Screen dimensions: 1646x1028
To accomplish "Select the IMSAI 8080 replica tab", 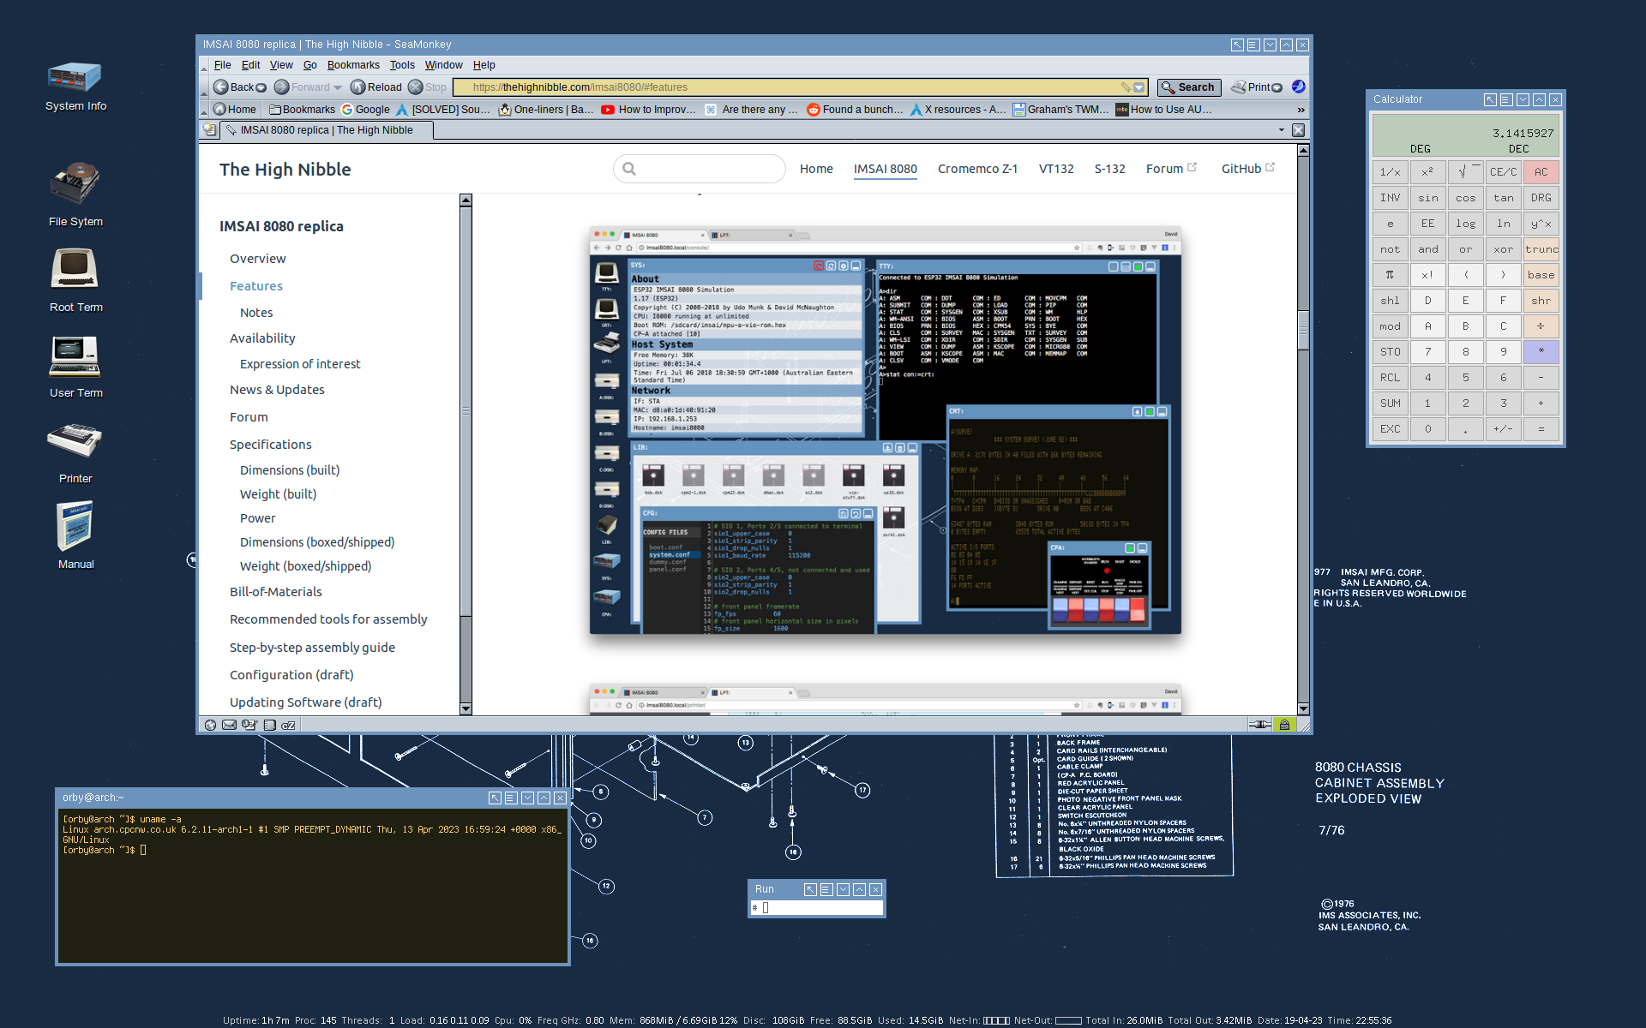I will pyautogui.click(x=327, y=130).
